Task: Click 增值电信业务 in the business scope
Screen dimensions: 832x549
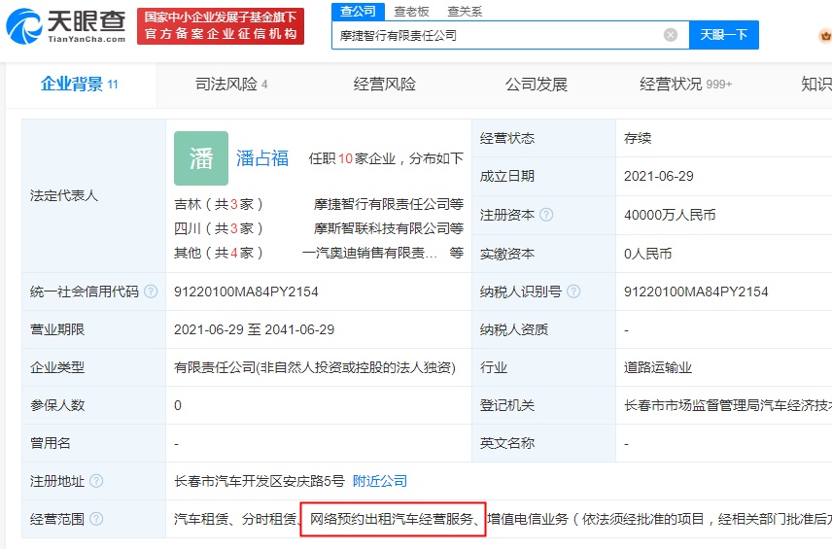Action: tap(528, 519)
